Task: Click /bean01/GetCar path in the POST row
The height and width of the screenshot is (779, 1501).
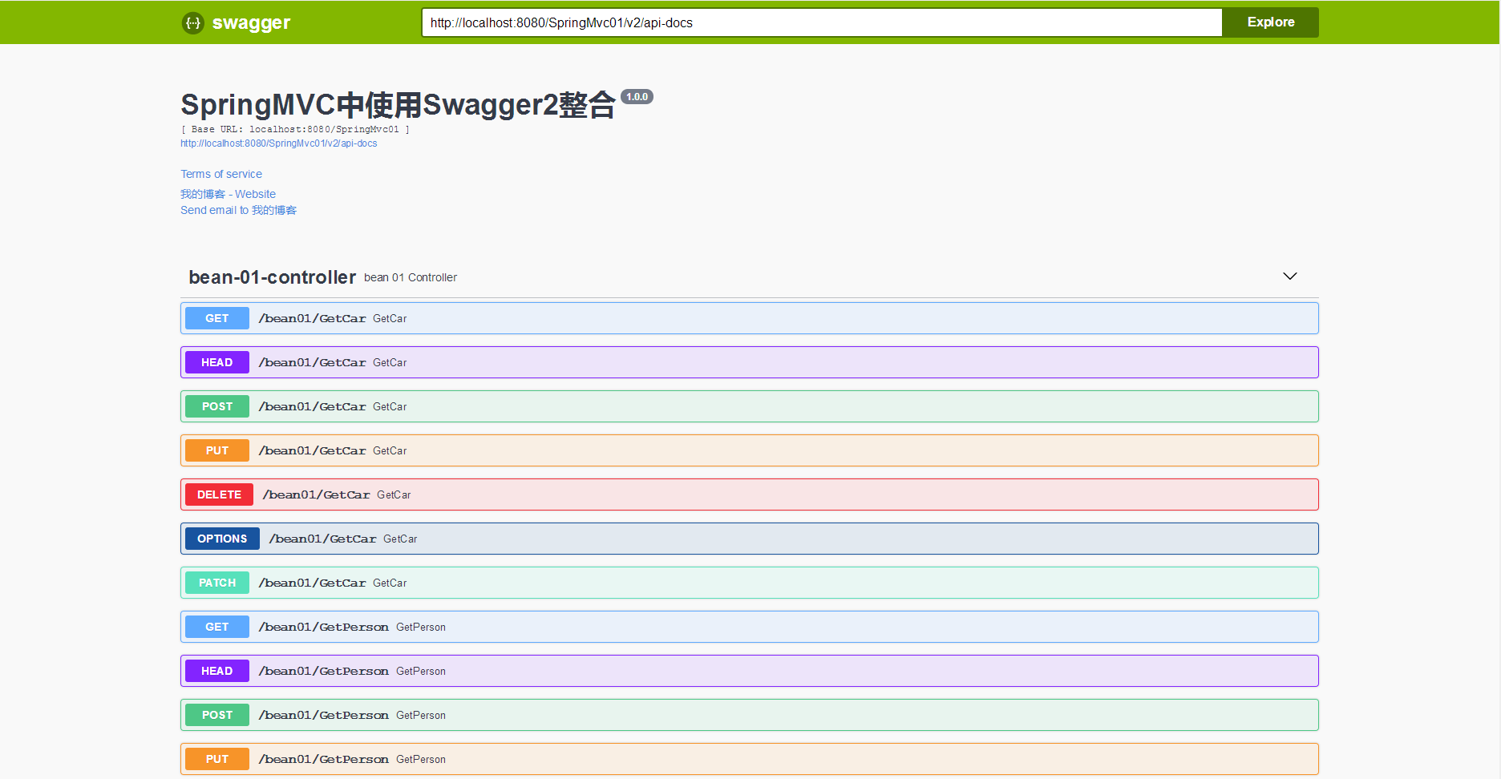Action: tap(312, 406)
